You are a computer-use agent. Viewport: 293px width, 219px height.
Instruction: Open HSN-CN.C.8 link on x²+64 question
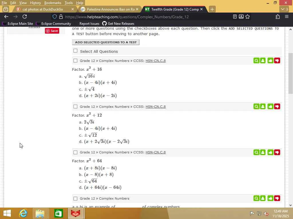tap(155, 152)
